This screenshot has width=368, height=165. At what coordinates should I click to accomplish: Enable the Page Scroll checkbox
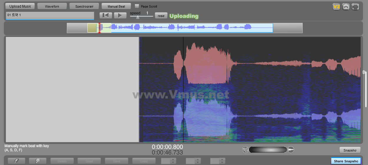click(x=137, y=6)
